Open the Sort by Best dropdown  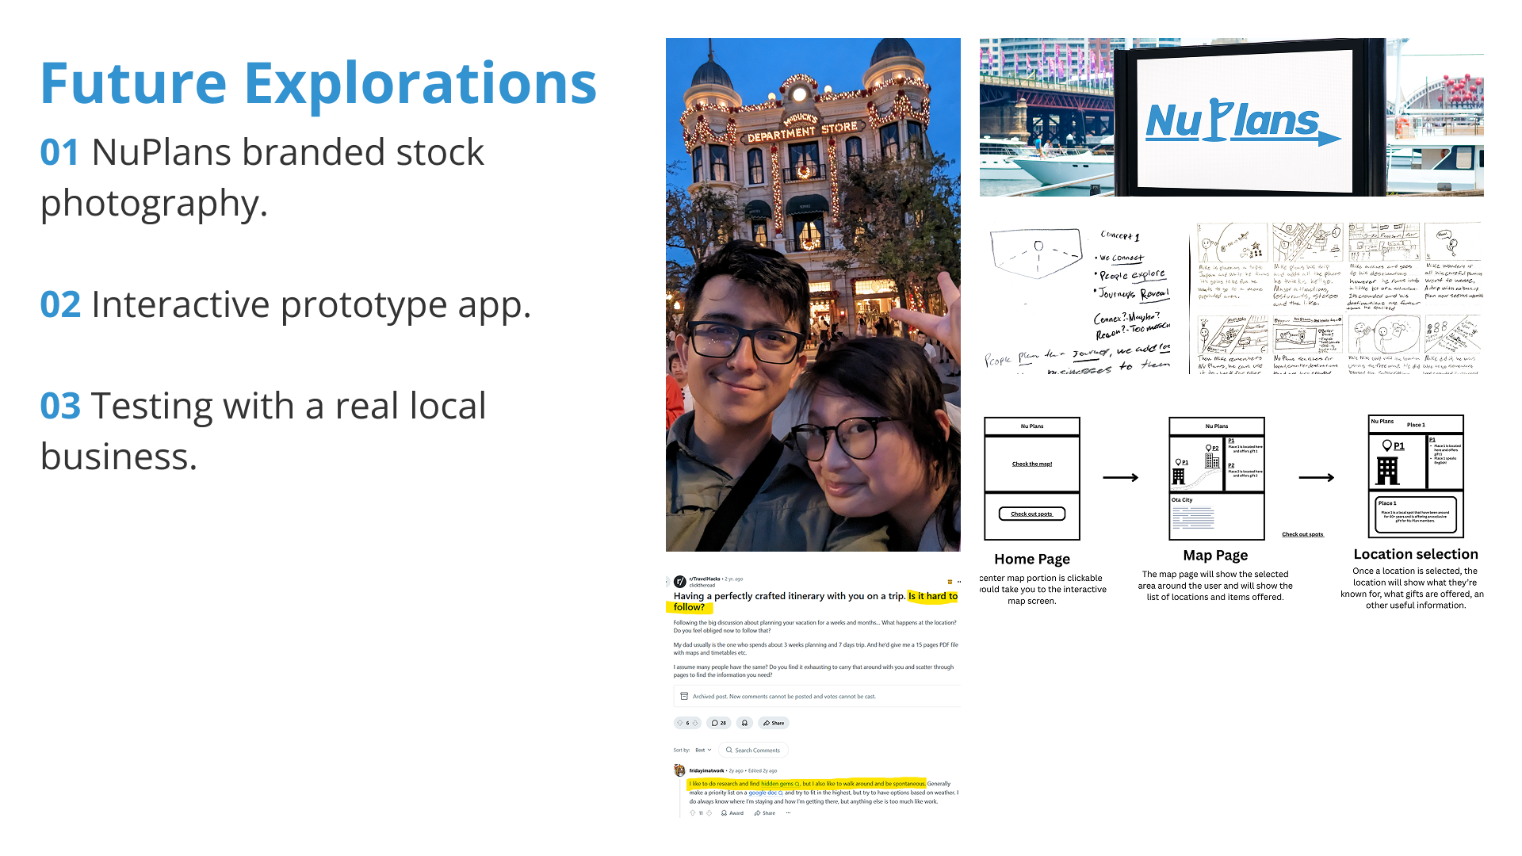click(x=703, y=750)
